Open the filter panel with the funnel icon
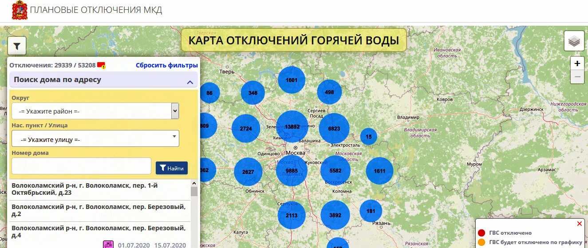This screenshot has width=588, height=248. click(x=17, y=46)
